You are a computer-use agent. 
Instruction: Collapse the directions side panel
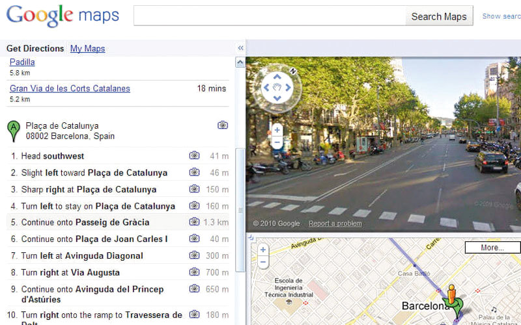240,48
